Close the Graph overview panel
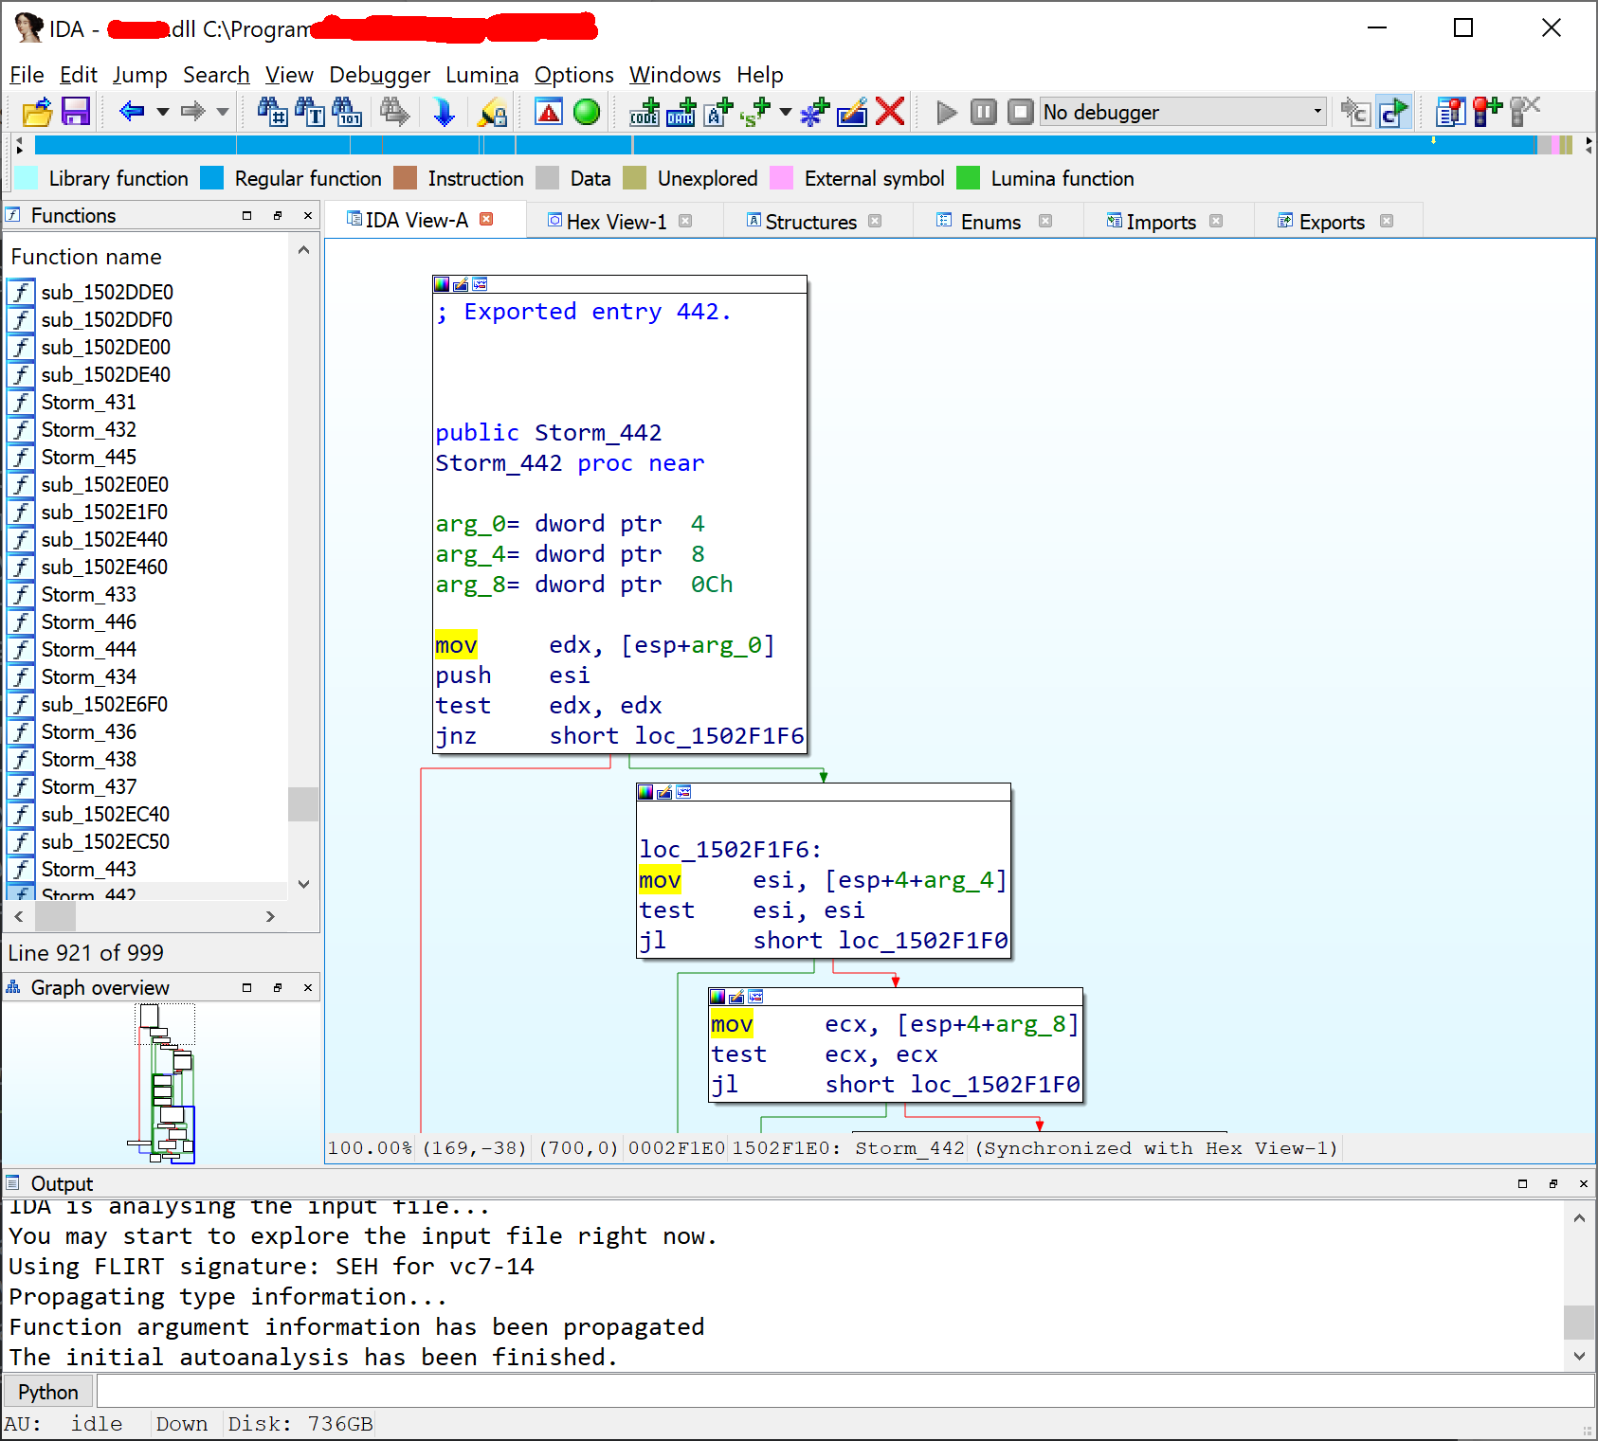Viewport: 1598px width, 1441px height. (307, 987)
